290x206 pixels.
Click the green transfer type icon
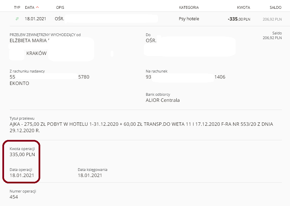click(x=17, y=19)
